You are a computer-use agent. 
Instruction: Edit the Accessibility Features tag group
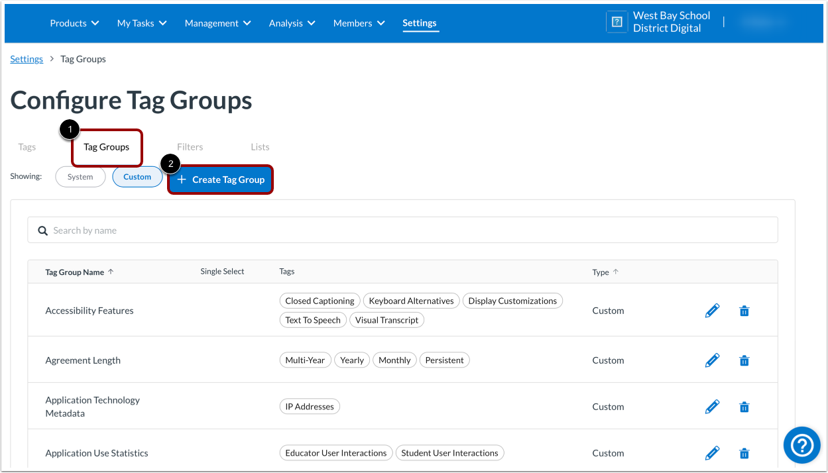712,310
